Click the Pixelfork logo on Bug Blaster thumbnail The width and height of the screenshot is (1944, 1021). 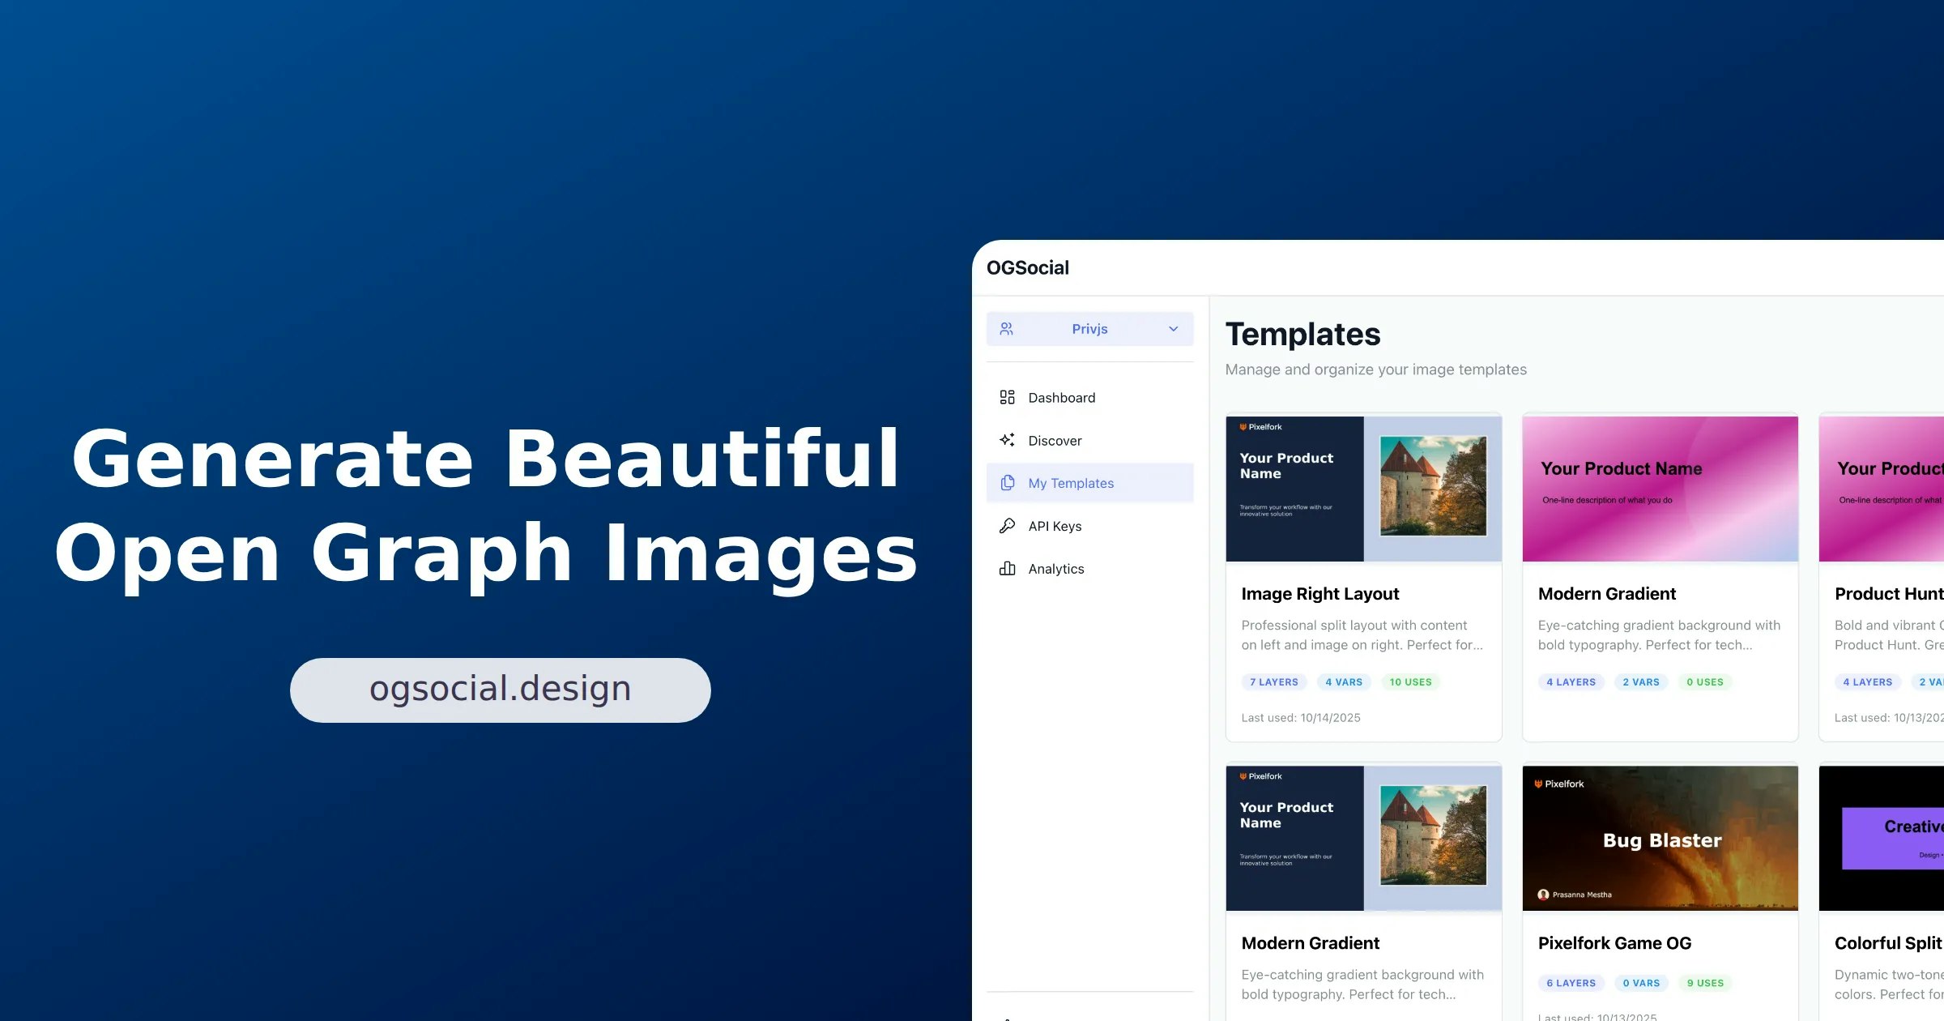[1538, 784]
